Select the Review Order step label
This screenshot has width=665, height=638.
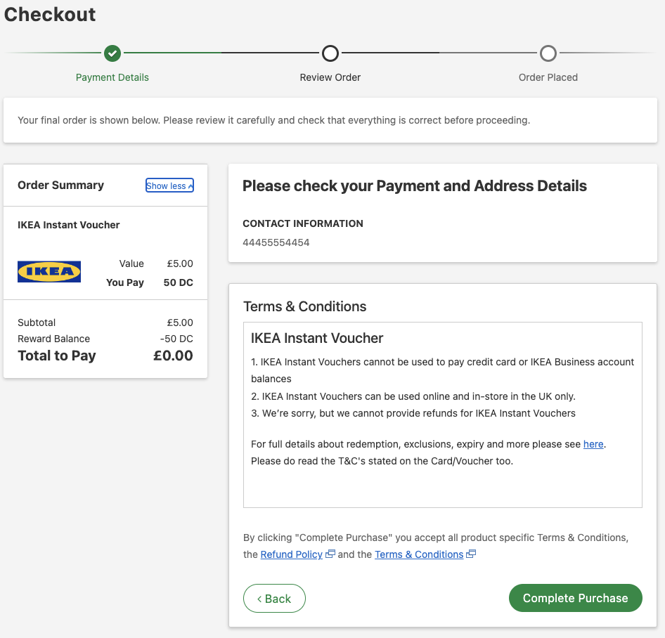[x=330, y=77]
